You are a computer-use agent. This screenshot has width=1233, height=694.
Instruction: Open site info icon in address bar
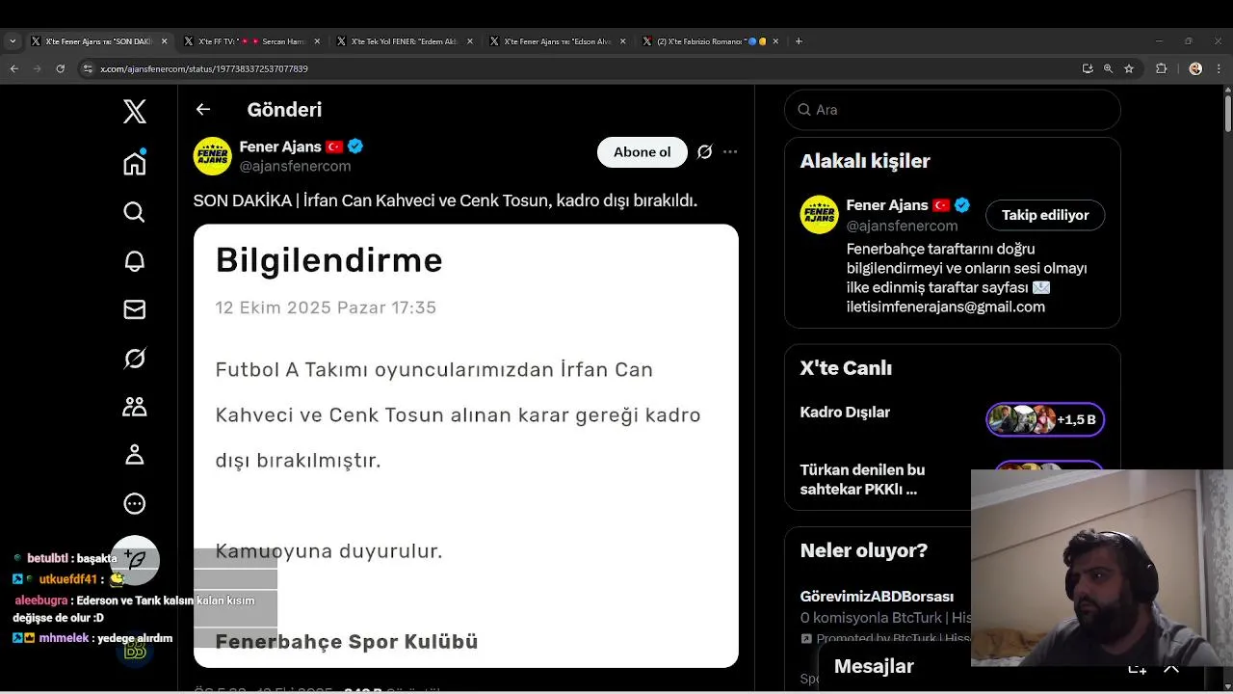[x=88, y=68]
